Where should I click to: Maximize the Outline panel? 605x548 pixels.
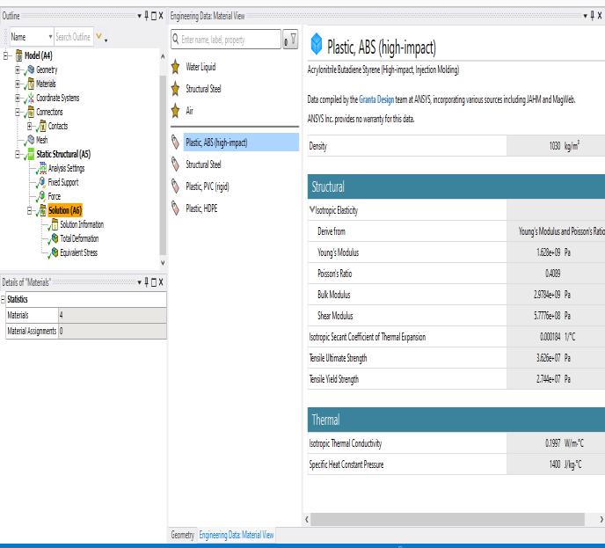[154, 16]
